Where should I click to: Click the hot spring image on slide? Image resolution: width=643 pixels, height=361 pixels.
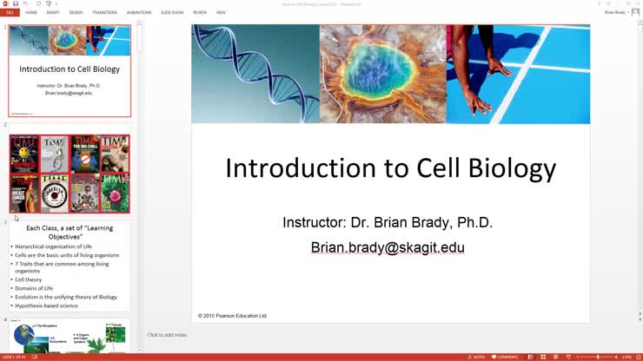tap(383, 74)
